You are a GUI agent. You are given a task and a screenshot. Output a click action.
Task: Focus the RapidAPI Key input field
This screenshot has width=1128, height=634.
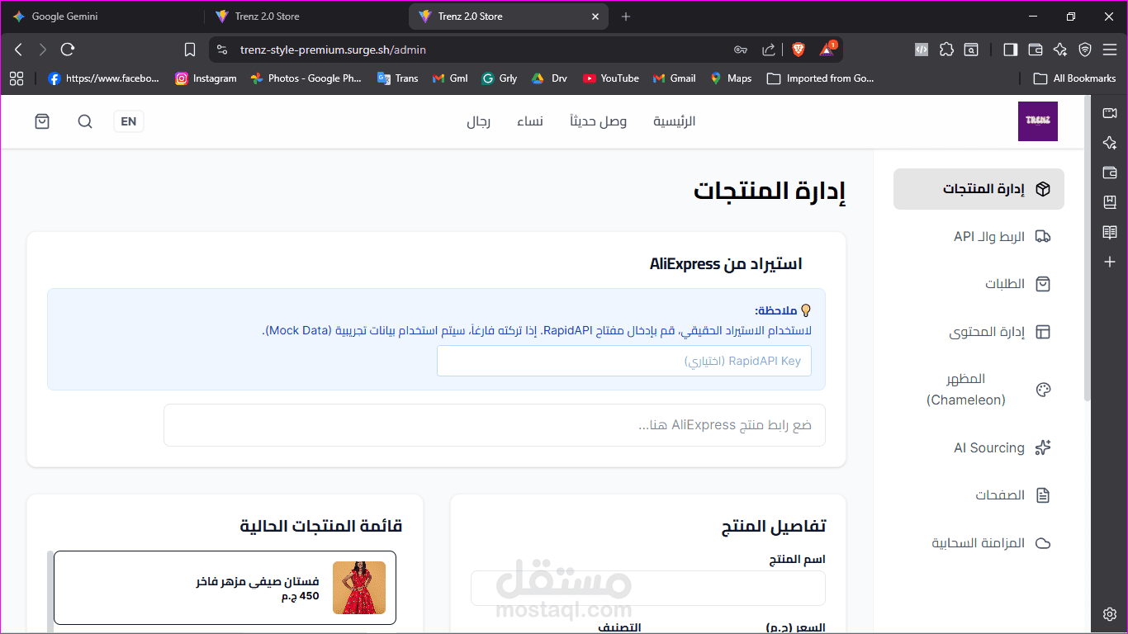pos(624,361)
